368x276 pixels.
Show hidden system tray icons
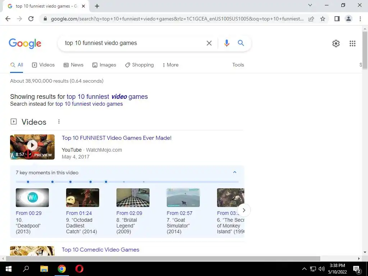(304, 269)
